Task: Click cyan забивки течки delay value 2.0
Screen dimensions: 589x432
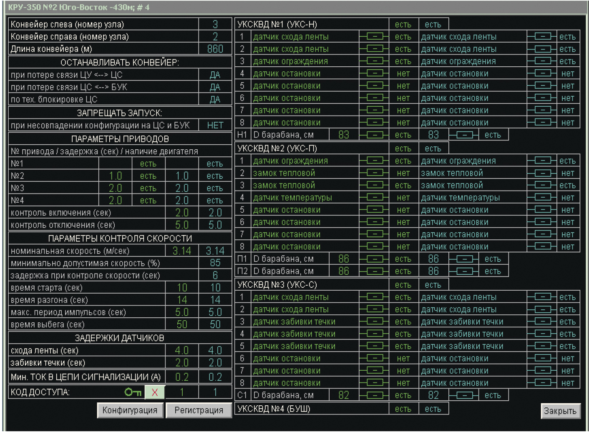Action: tap(215, 363)
